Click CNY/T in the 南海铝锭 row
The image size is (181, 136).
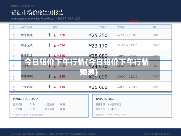point(156,35)
